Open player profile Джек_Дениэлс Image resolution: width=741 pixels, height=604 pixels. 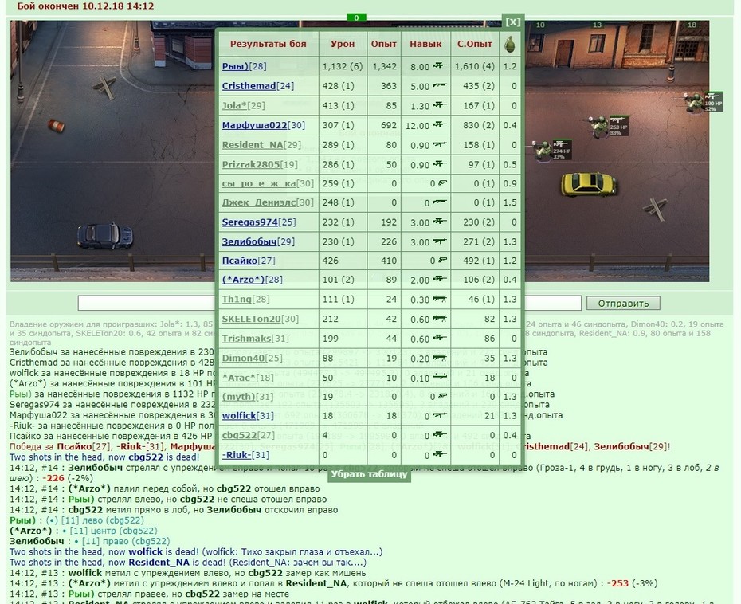(x=259, y=202)
